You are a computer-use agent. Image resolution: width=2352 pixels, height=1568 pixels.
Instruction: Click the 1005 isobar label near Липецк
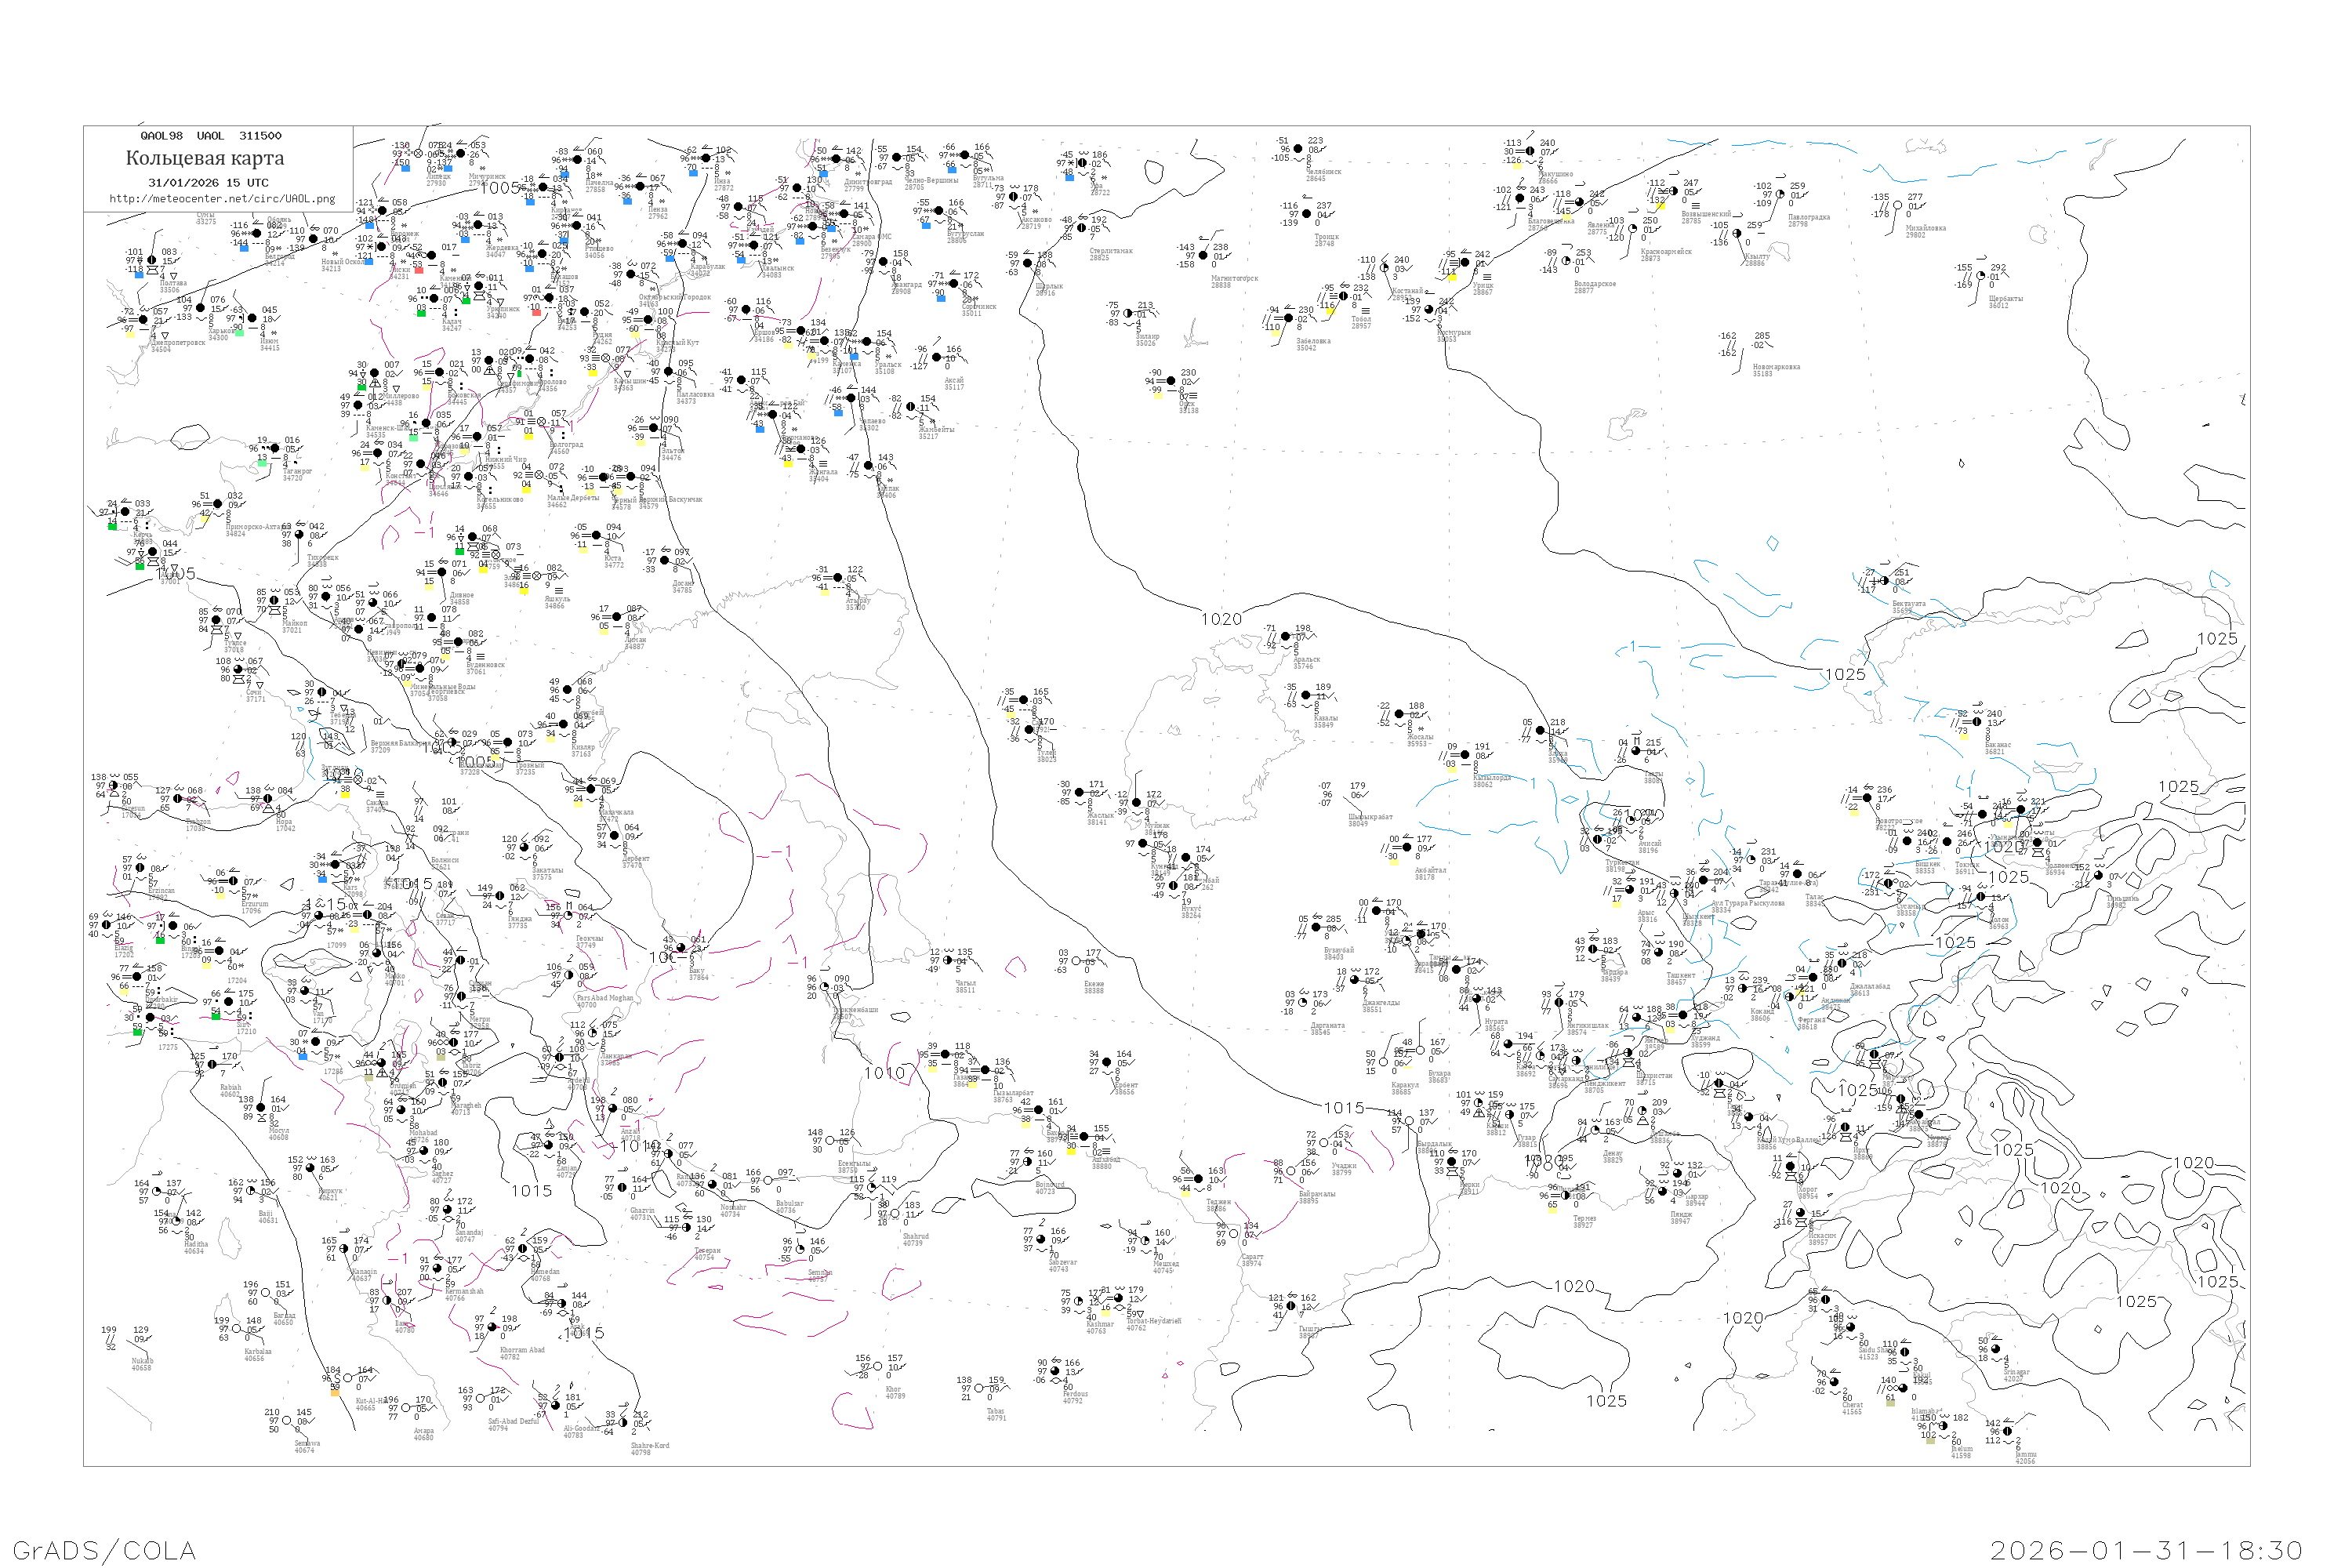500,188
